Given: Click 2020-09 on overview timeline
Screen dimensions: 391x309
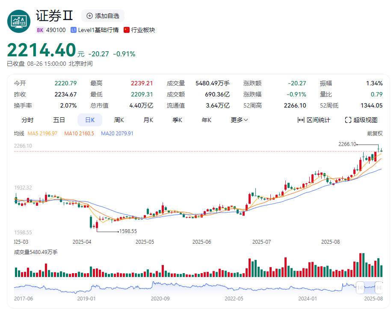Looking at the screenshot, I should 160,299.
